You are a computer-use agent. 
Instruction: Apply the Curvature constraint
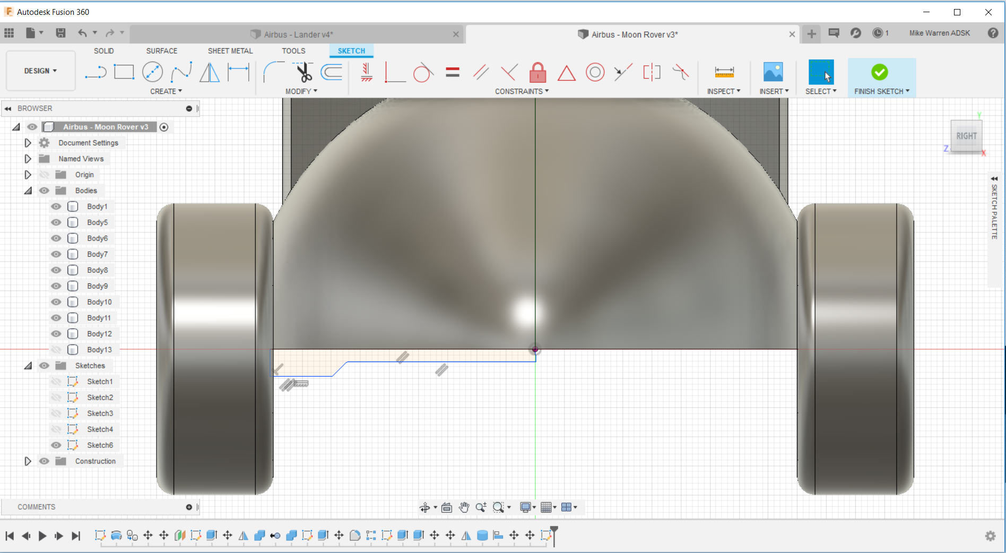680,72
